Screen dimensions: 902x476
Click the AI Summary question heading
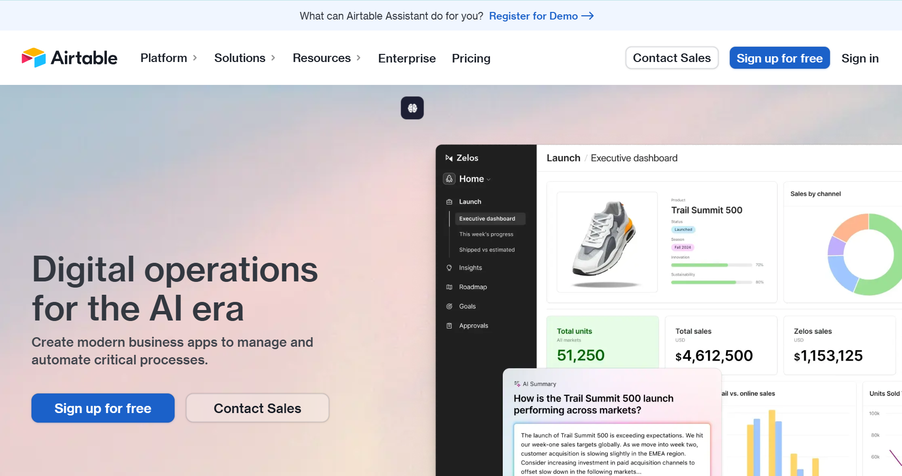(593, 404)
